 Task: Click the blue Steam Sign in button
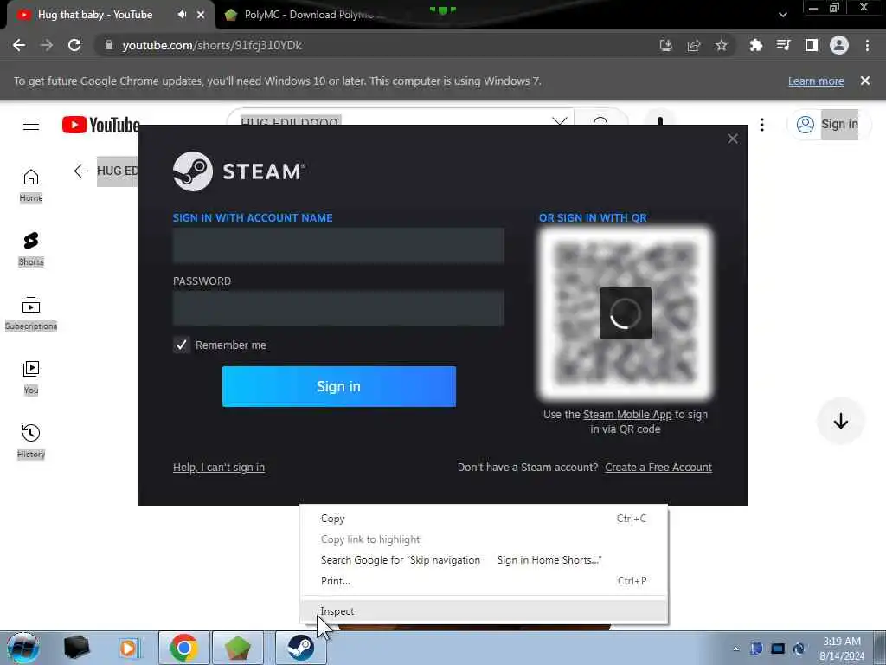pos(339,386)
